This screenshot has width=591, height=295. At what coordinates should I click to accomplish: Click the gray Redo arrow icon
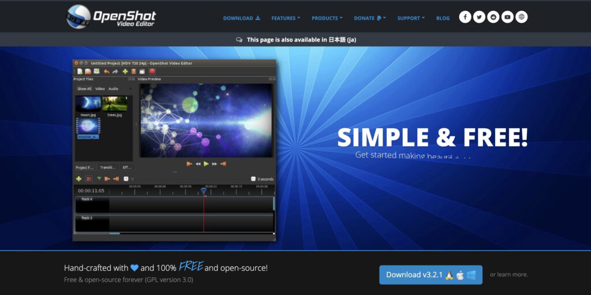(x=115, y=72)
